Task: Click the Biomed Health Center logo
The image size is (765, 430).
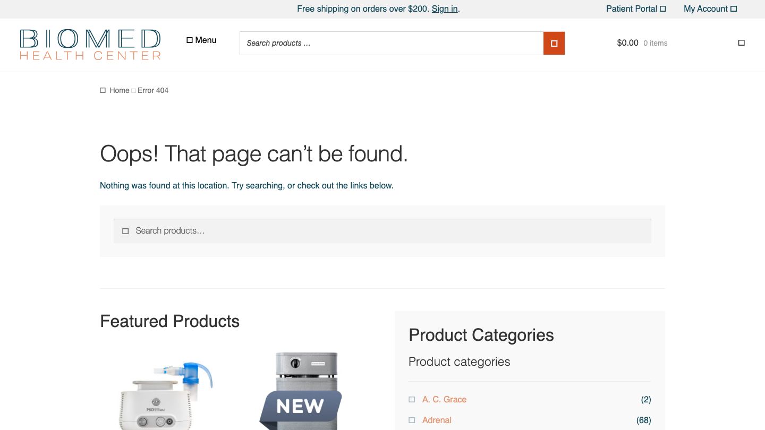Action: click(x=90, y=45)
